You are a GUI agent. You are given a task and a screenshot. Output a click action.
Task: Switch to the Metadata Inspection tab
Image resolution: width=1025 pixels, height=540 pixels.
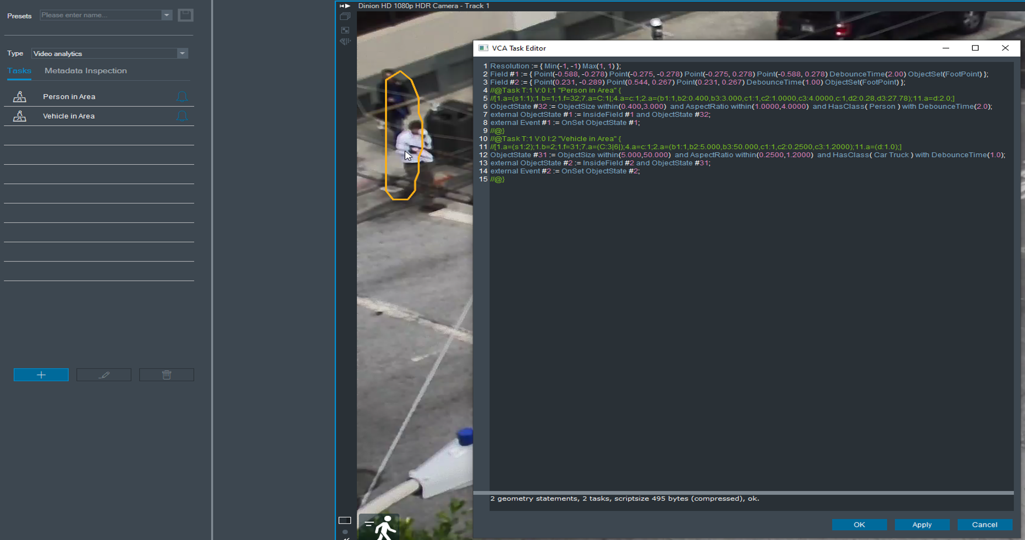[86, 71]
